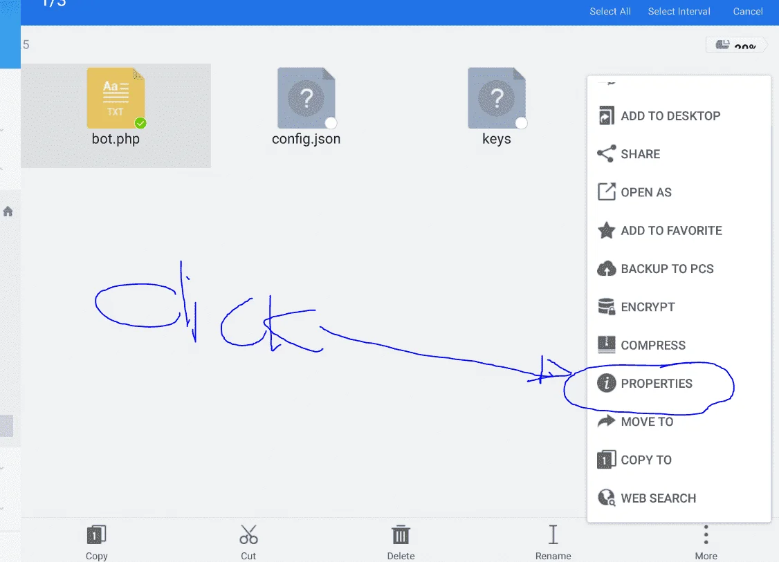Choose COPY TO from the menu
779x562 pixels.
tap(679, 460)
